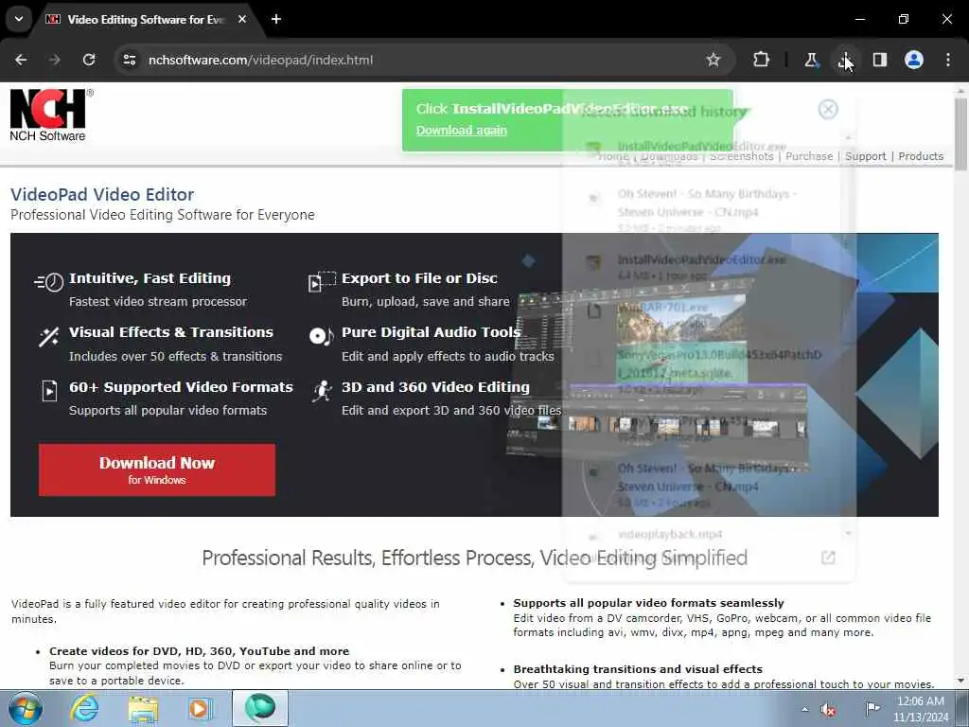Image resolution: width=969 pixels, height=727 pixels.
Task: Open the tab search chevron in Chrome
Action: [x=19, y=19]
